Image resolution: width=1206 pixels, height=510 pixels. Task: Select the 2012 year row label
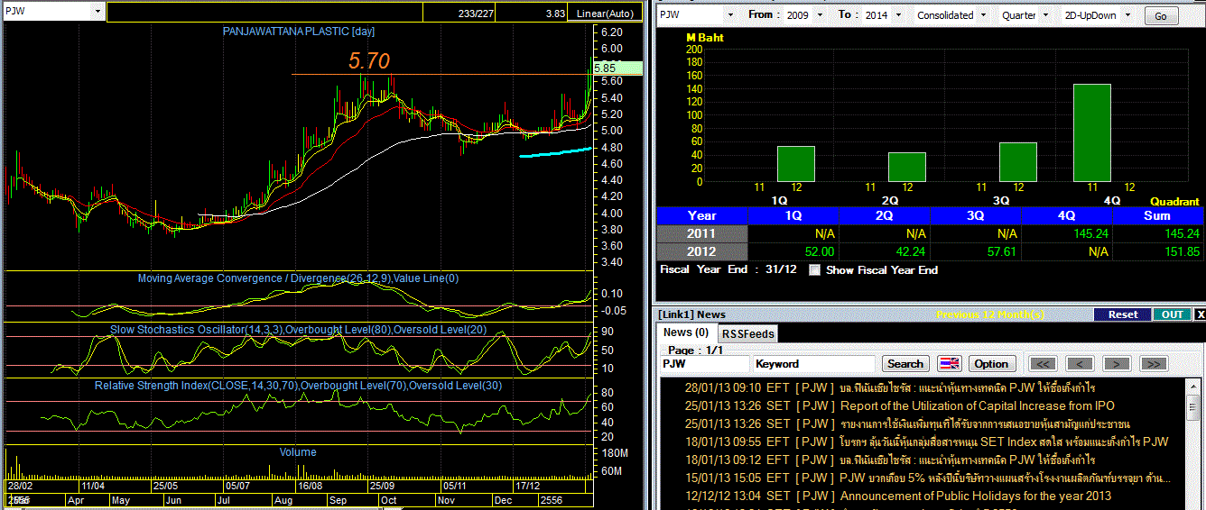click(x=701, y=251)
